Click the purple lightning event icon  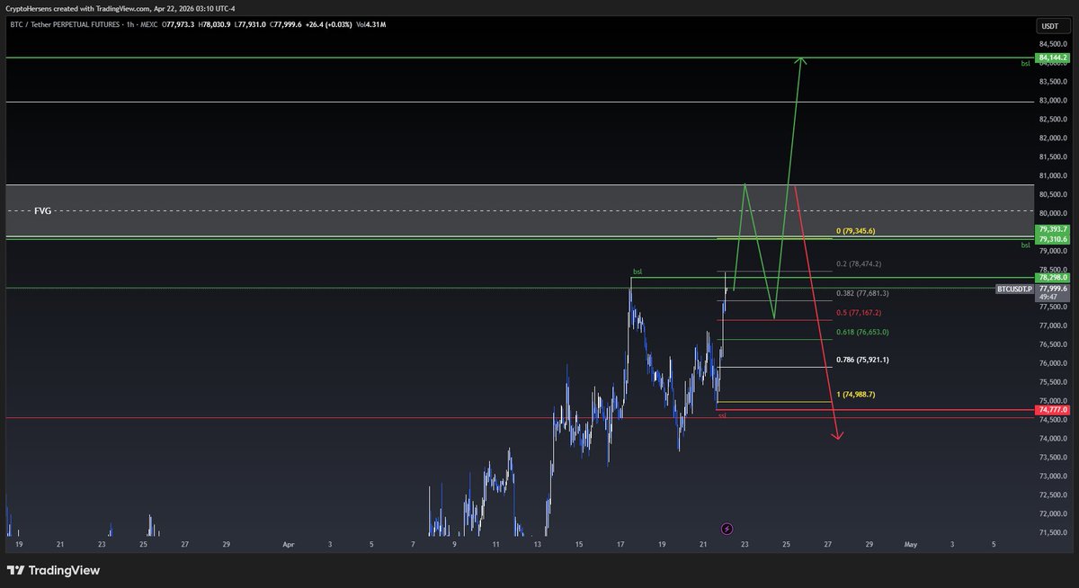point(727,529)
